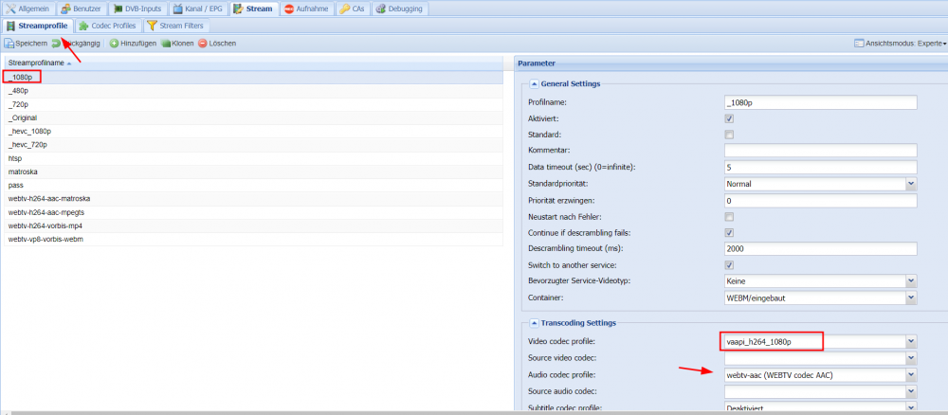Select the webtv-h264-aac-mpegts profile

[253, 212]
